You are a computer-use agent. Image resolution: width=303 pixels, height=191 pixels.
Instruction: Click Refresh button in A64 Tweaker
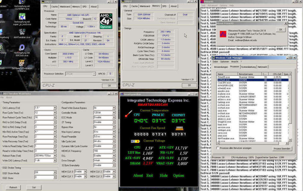coord(13,187)
